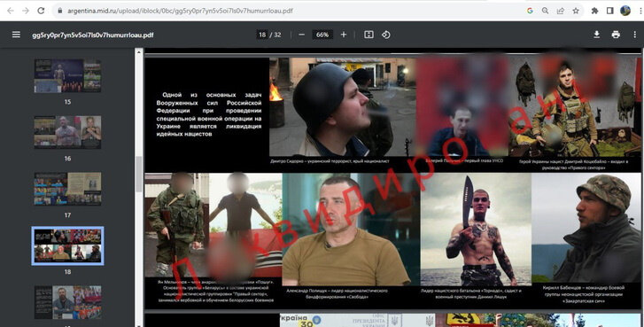
Task: Click caption about Кирилл Бабенцов
Action: click(x=584, y=294)
